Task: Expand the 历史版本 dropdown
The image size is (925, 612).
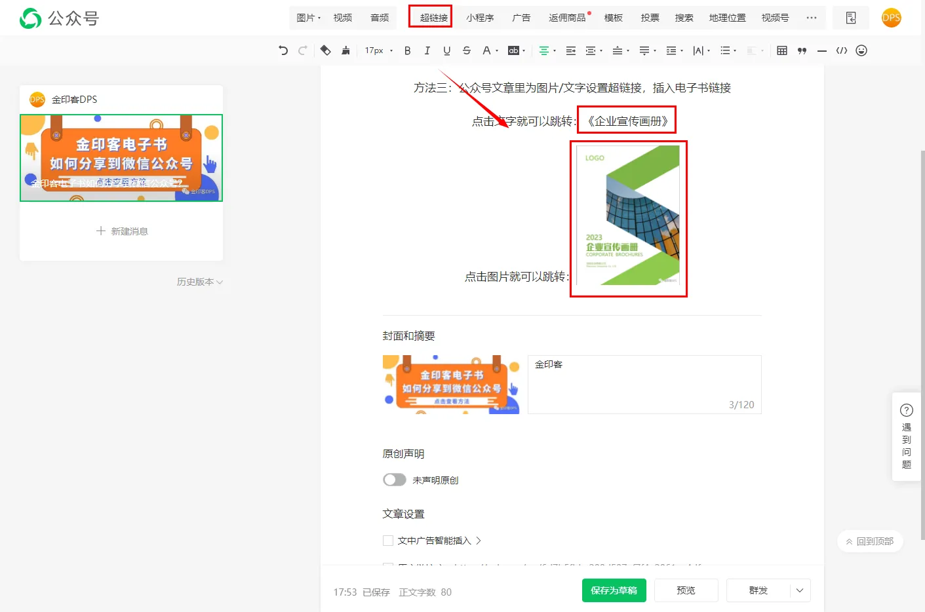Action: (200, 282)
